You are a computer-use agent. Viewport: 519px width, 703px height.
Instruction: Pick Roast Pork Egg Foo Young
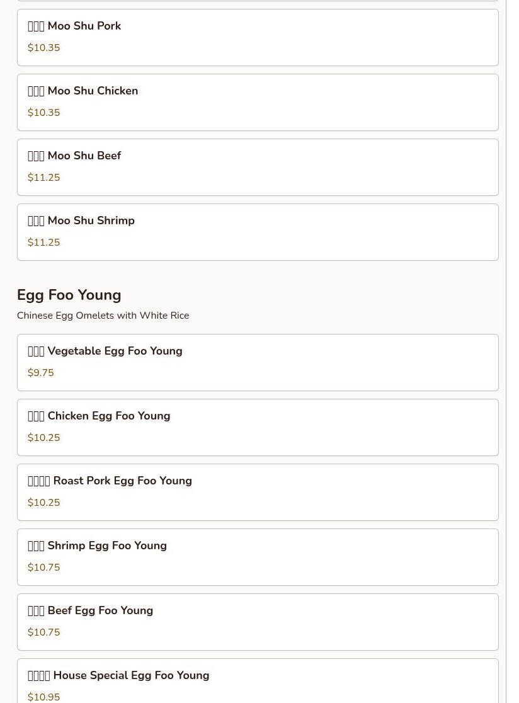[x=258, y=492]
